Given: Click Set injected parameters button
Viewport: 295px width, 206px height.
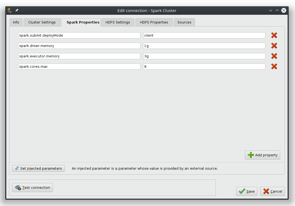Looking at the screenshot, I should [38, 168].
